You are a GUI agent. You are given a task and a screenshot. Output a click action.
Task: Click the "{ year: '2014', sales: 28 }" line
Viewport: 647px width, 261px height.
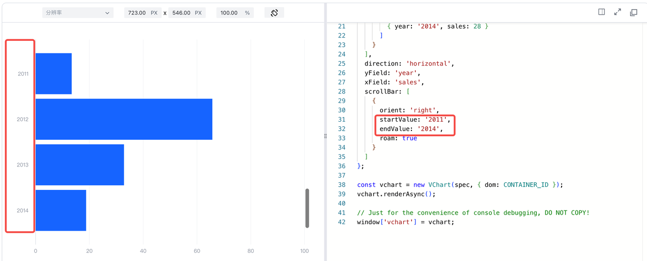click(x=438, y=26)
